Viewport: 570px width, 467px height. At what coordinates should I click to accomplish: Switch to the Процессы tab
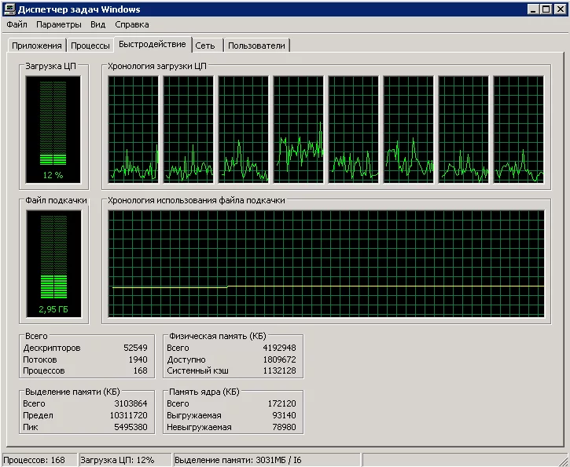click(90, 46)
